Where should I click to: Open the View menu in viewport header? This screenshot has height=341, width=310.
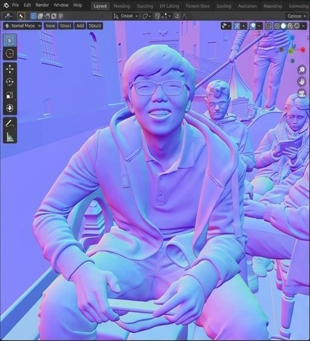coord(50,26)
